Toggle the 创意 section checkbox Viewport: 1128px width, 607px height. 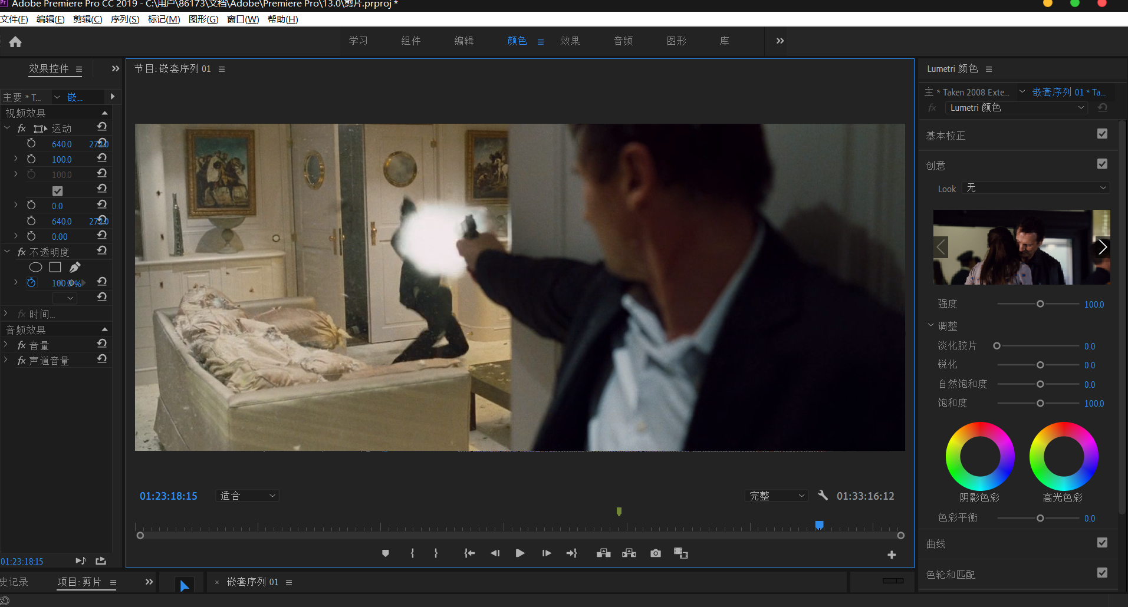click(x=1101, y=164)
